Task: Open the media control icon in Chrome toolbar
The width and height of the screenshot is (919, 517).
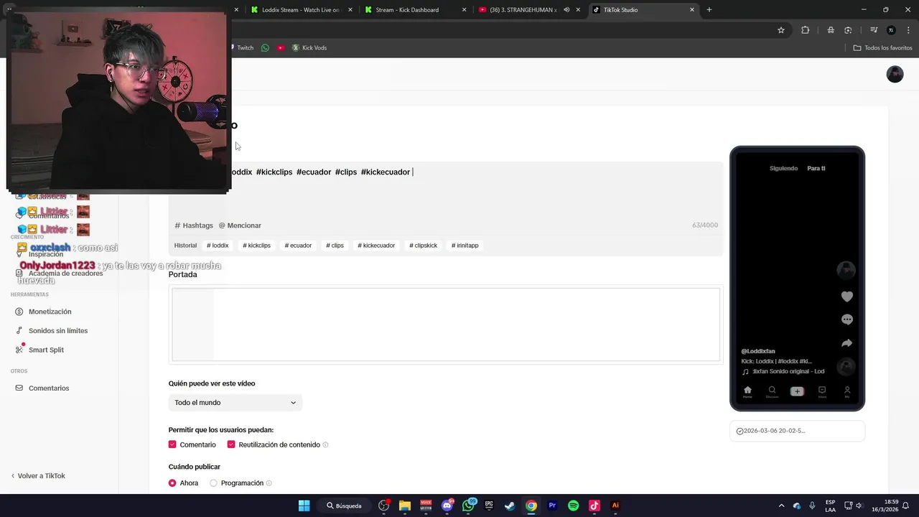Action: tap(874, 30)
